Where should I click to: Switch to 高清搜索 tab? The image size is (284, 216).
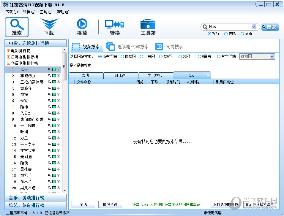pyautogui.click(x=169, y=47)
